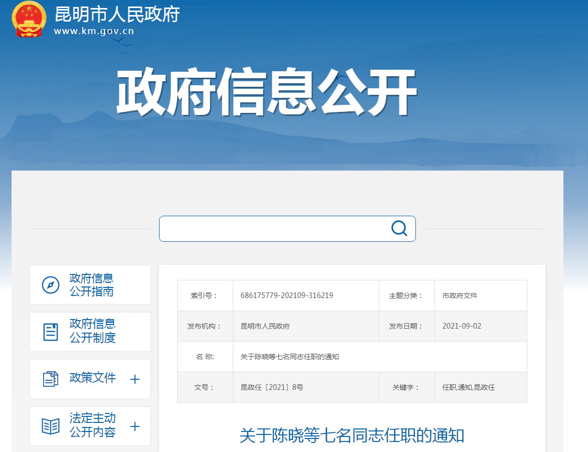Click the magnifier search icon

point(399,228)
